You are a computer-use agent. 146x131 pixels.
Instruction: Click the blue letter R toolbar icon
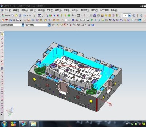(x=73, y=20)
